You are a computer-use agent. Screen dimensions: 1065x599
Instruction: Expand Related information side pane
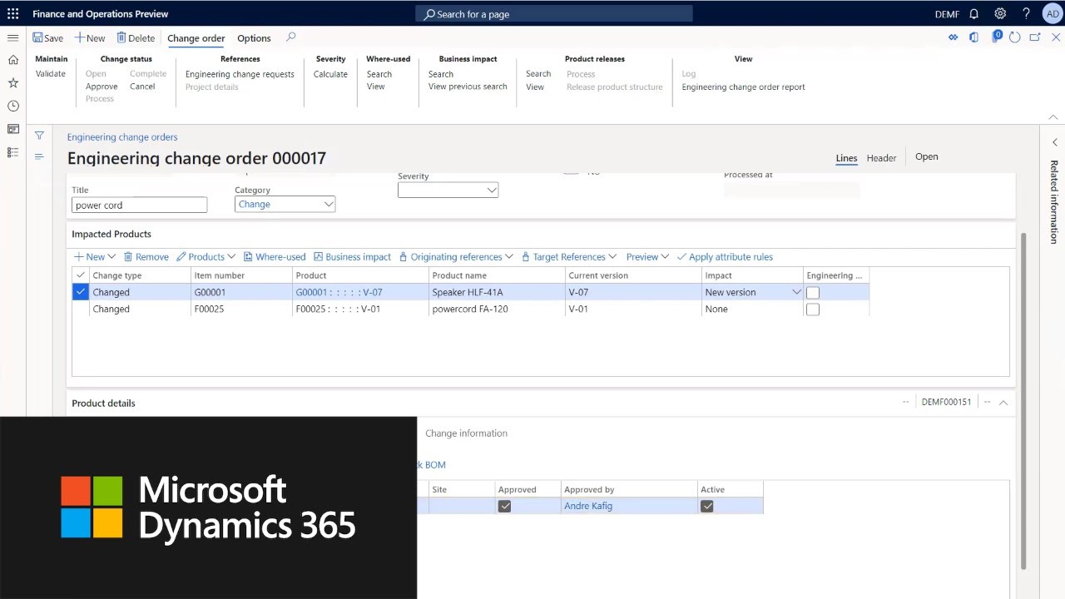pos(1054,142)
